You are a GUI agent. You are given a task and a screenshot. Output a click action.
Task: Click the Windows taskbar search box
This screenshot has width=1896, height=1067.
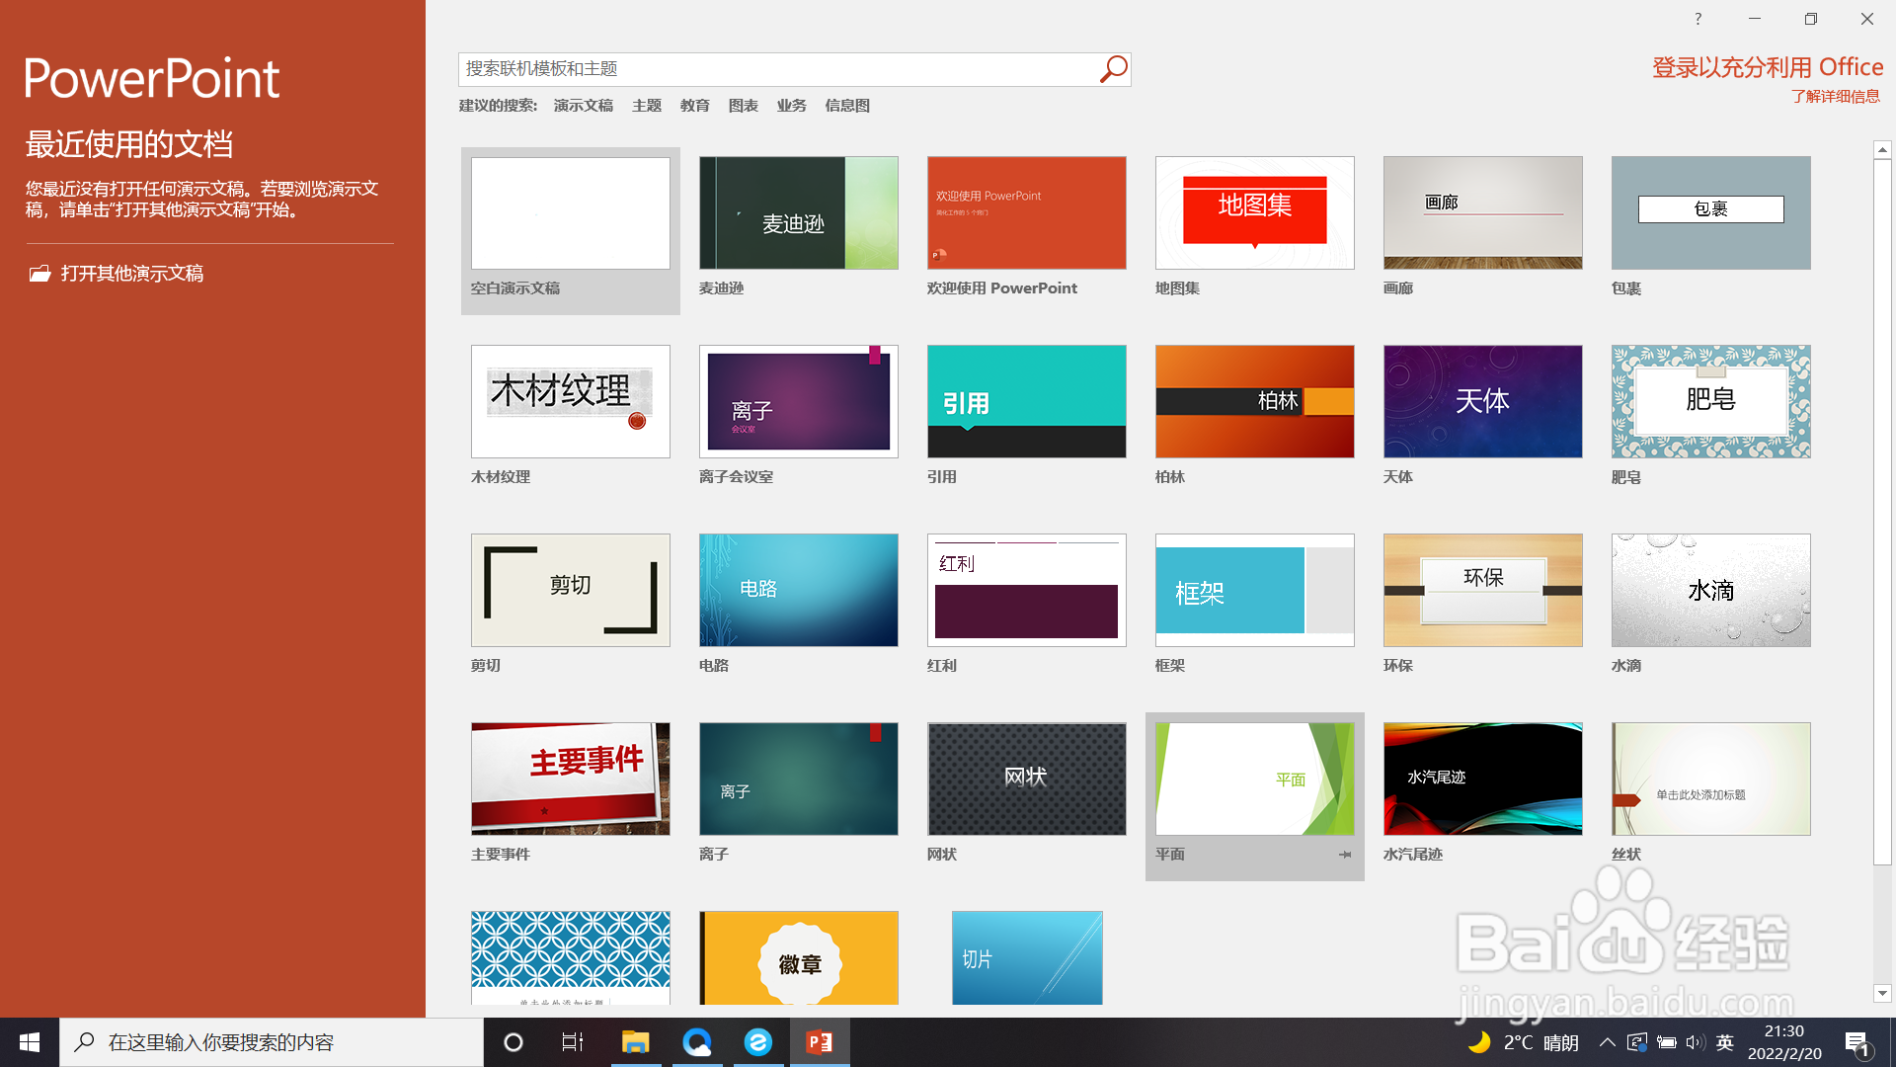pyautogui.click(x=272, y=1042)
